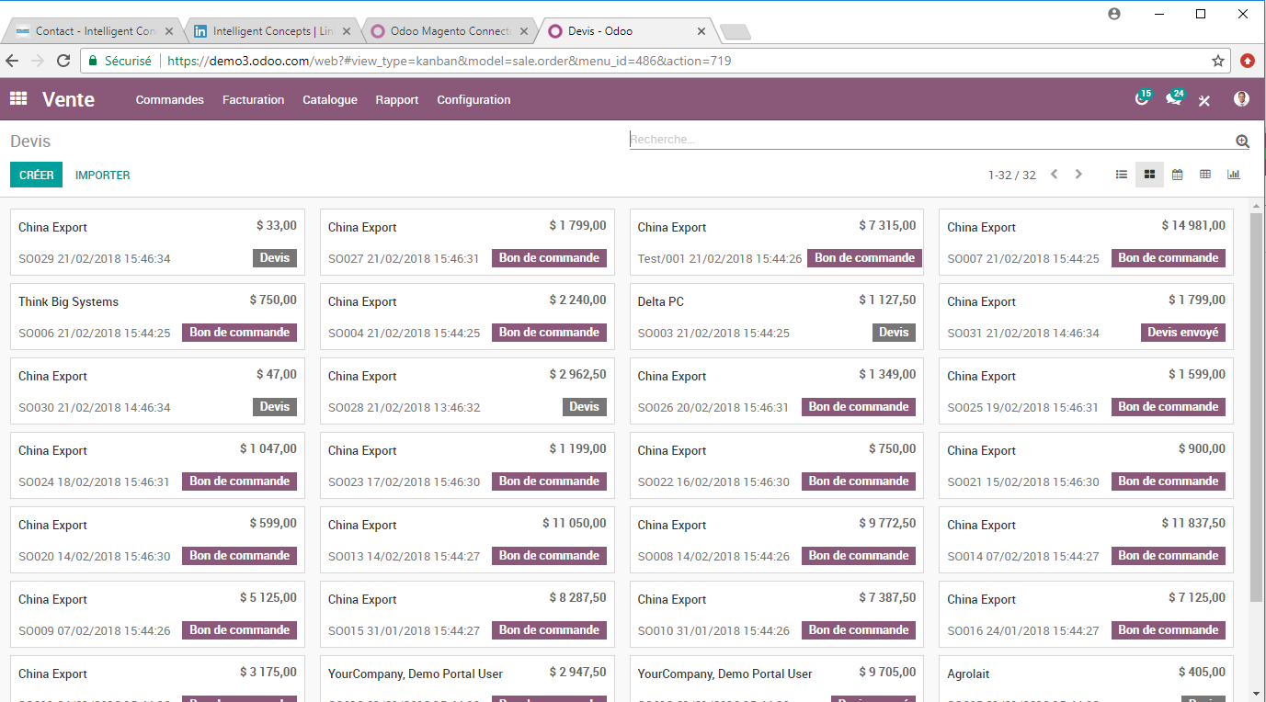Open activities clock icon with 15 badge
Viewport: 1266px width, 702px height.
point(1142,99)
